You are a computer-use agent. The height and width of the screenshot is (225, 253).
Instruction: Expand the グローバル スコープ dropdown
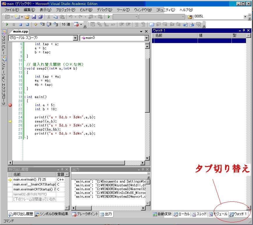[75, 38]
